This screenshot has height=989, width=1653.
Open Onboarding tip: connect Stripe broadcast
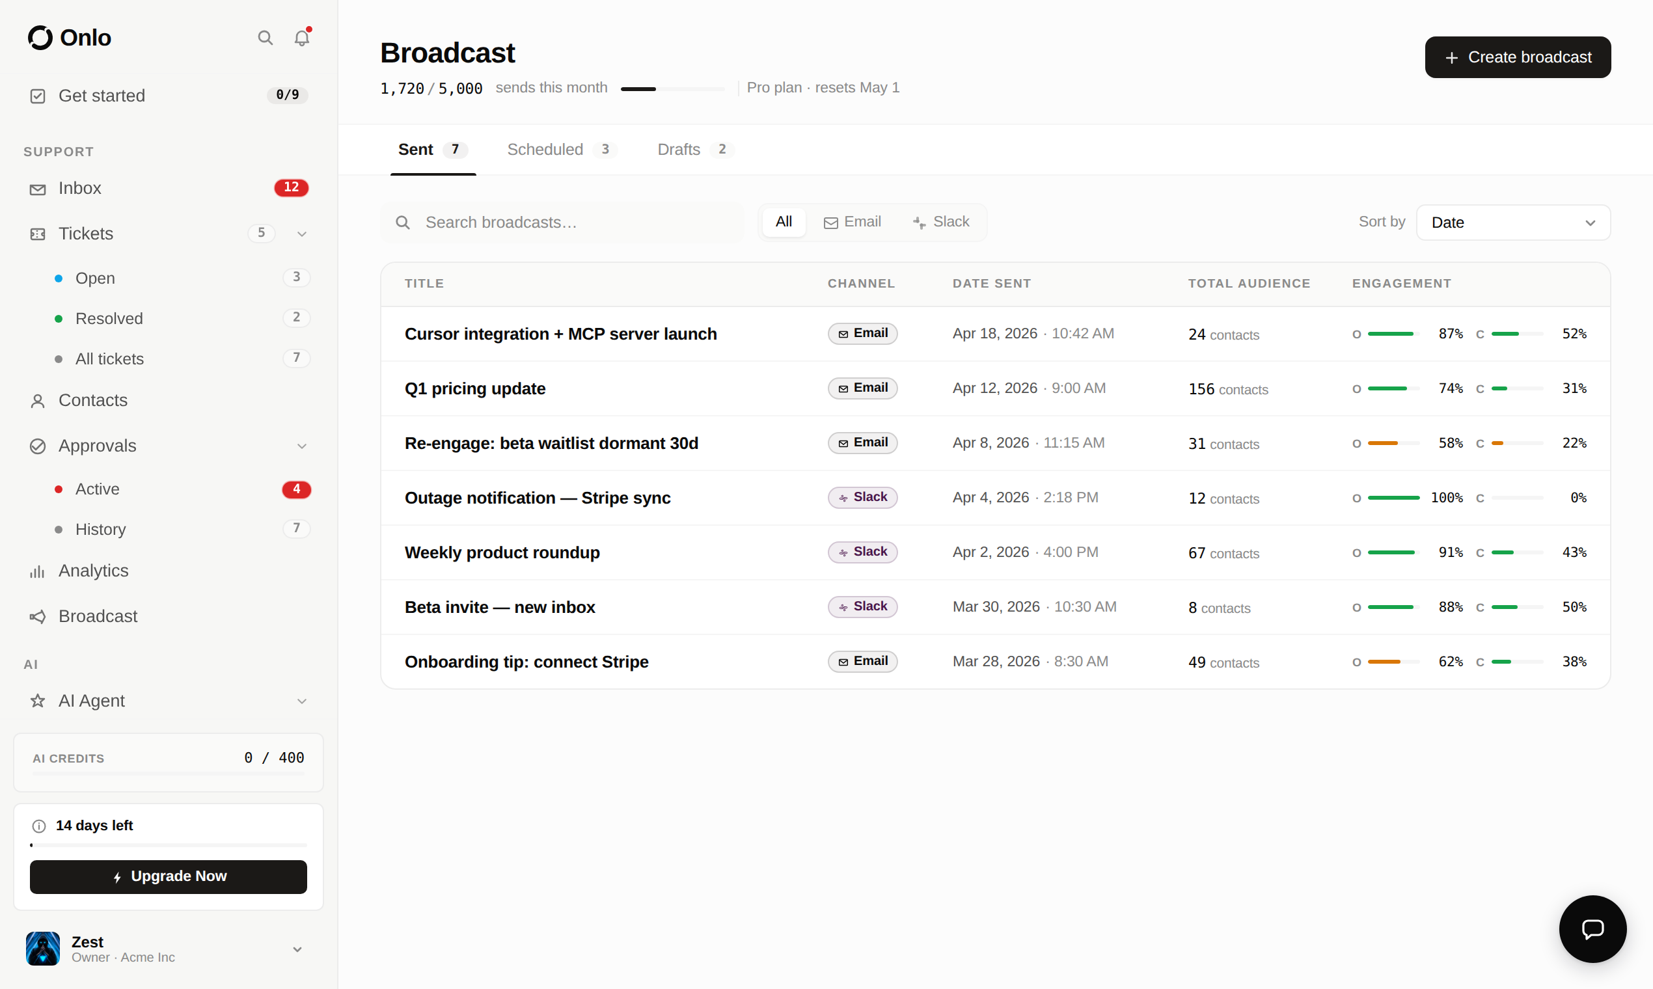coord(526,662)
